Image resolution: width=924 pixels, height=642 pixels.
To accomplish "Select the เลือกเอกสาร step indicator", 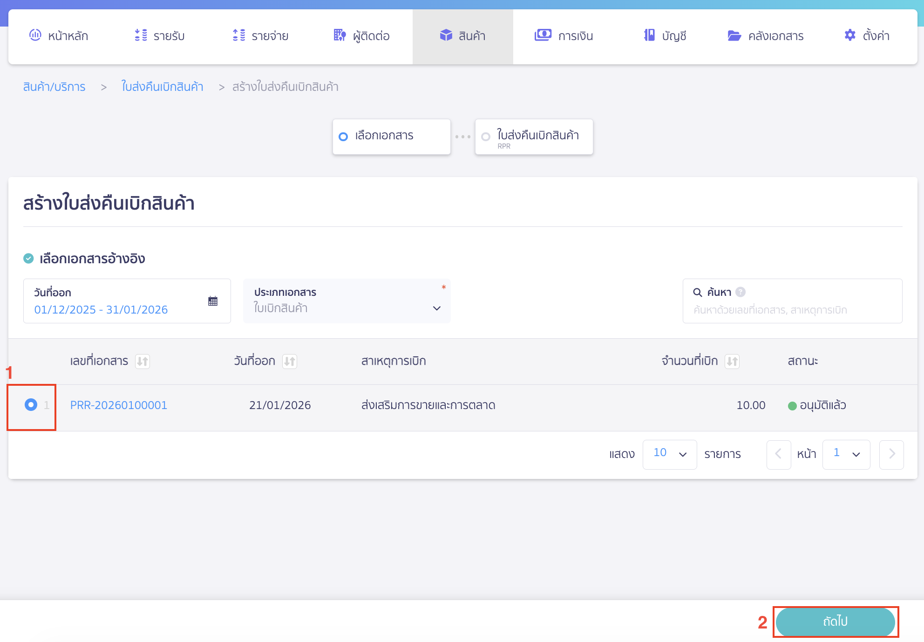I will coord(391,136).
